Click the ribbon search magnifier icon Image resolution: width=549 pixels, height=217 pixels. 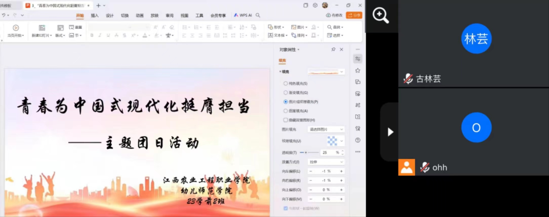coord(258,15)
